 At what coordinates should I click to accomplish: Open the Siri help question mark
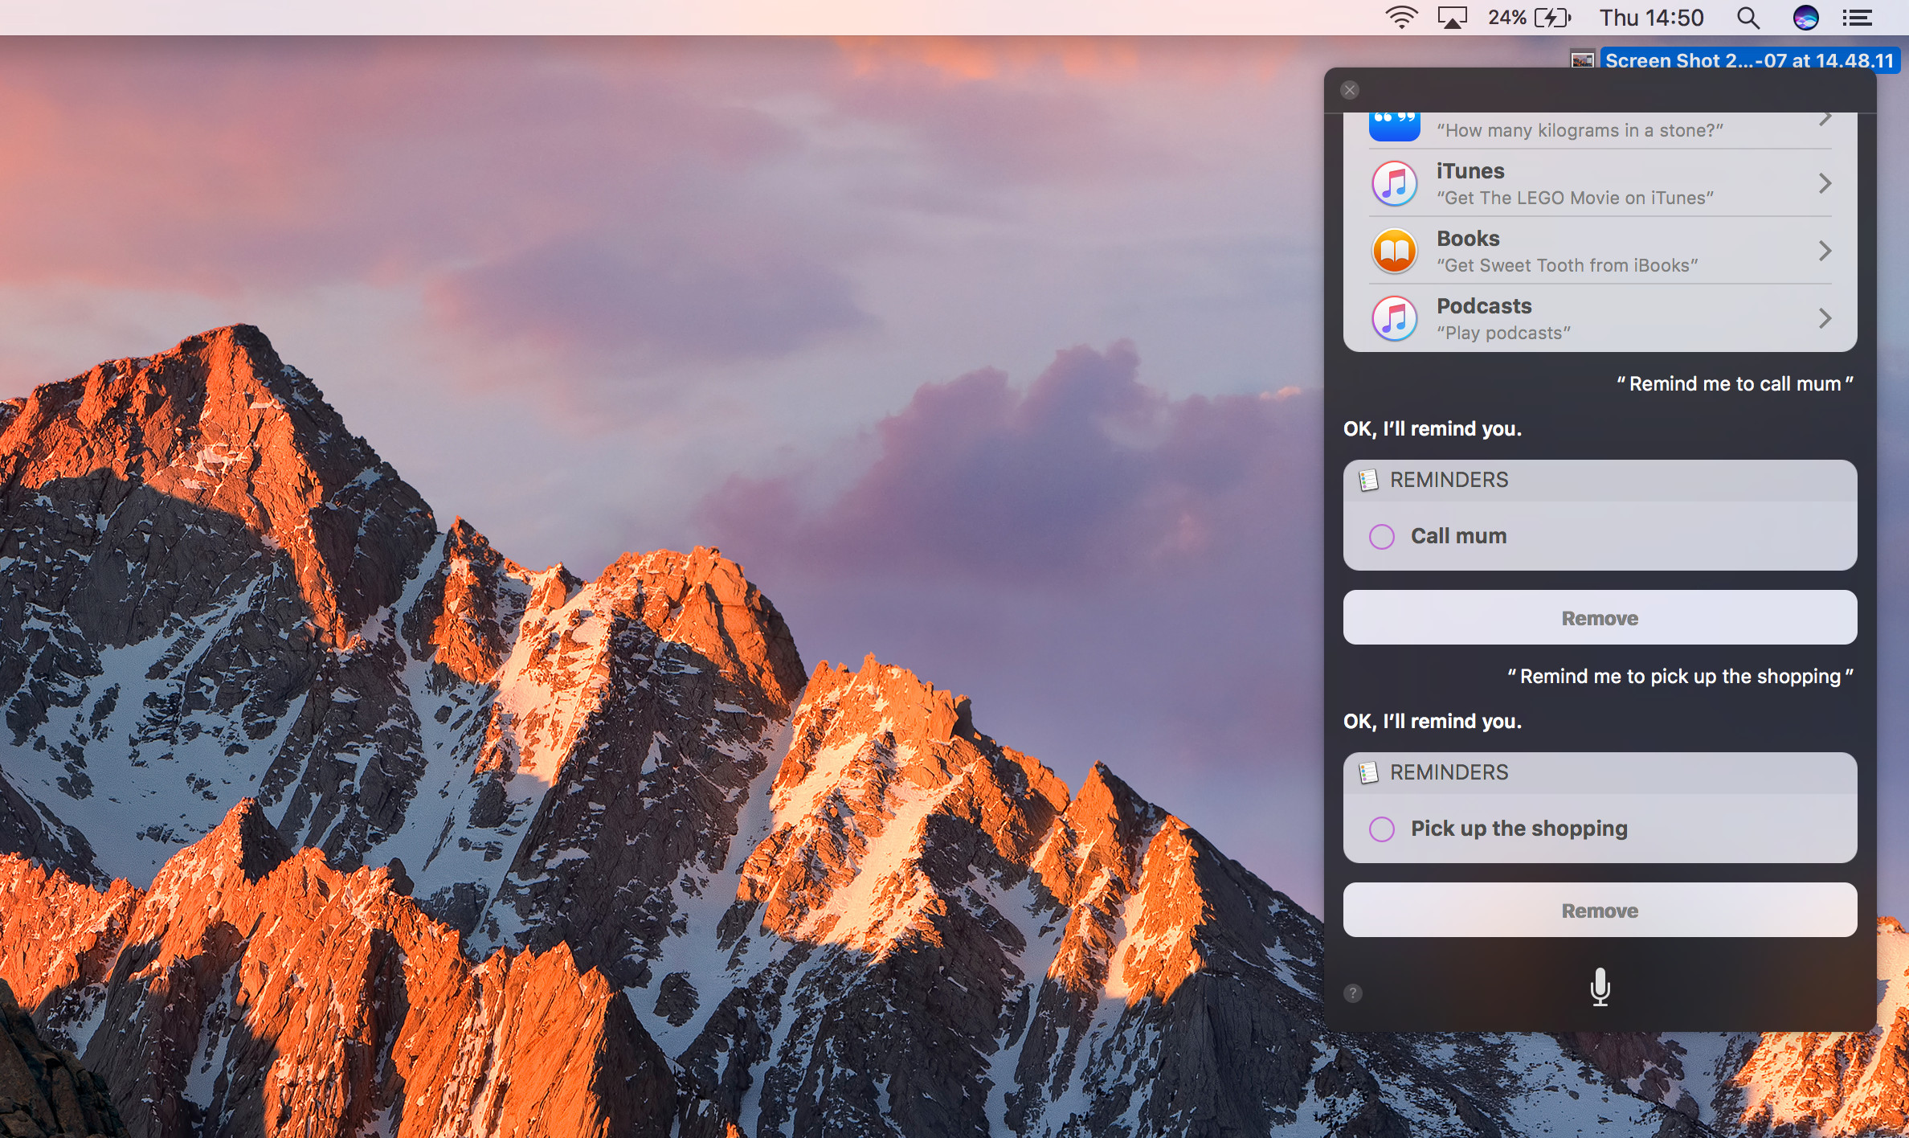(x=1353, y=993)
